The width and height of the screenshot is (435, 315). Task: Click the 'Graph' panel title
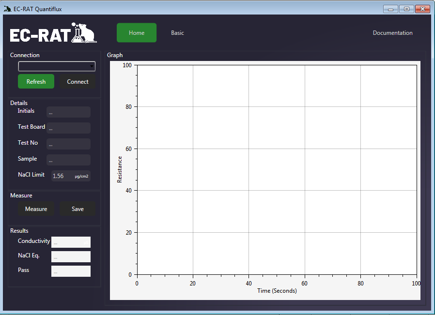click(x=115, y=55)
